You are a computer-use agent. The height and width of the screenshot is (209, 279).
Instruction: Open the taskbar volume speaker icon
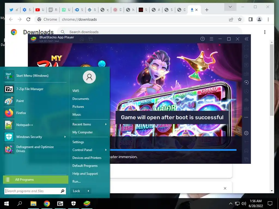[x=244, y=204]
